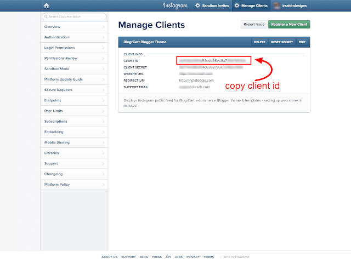Open the irsahindesigns profile avatar

pos(277,5)
